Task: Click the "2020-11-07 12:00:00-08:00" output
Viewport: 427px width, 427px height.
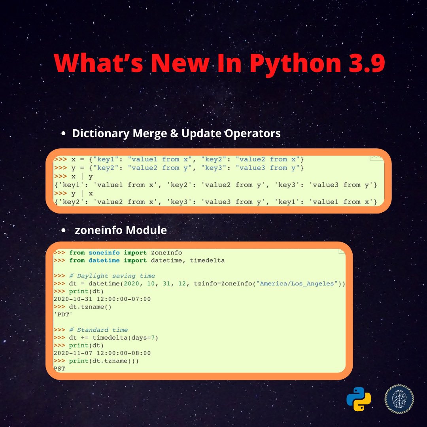Action: (102, 353)
